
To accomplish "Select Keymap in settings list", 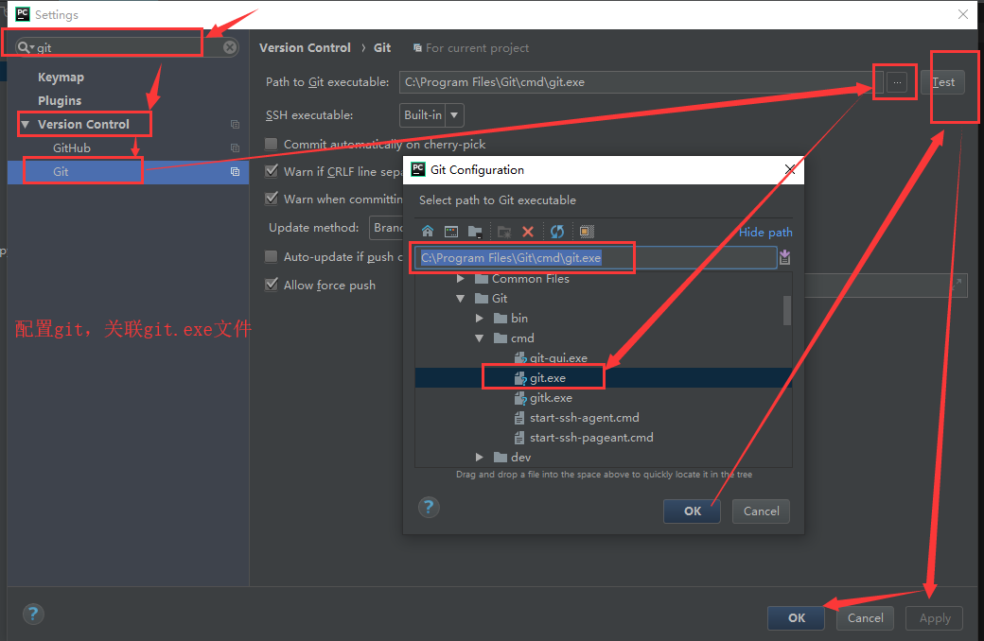I will (61, 78).
